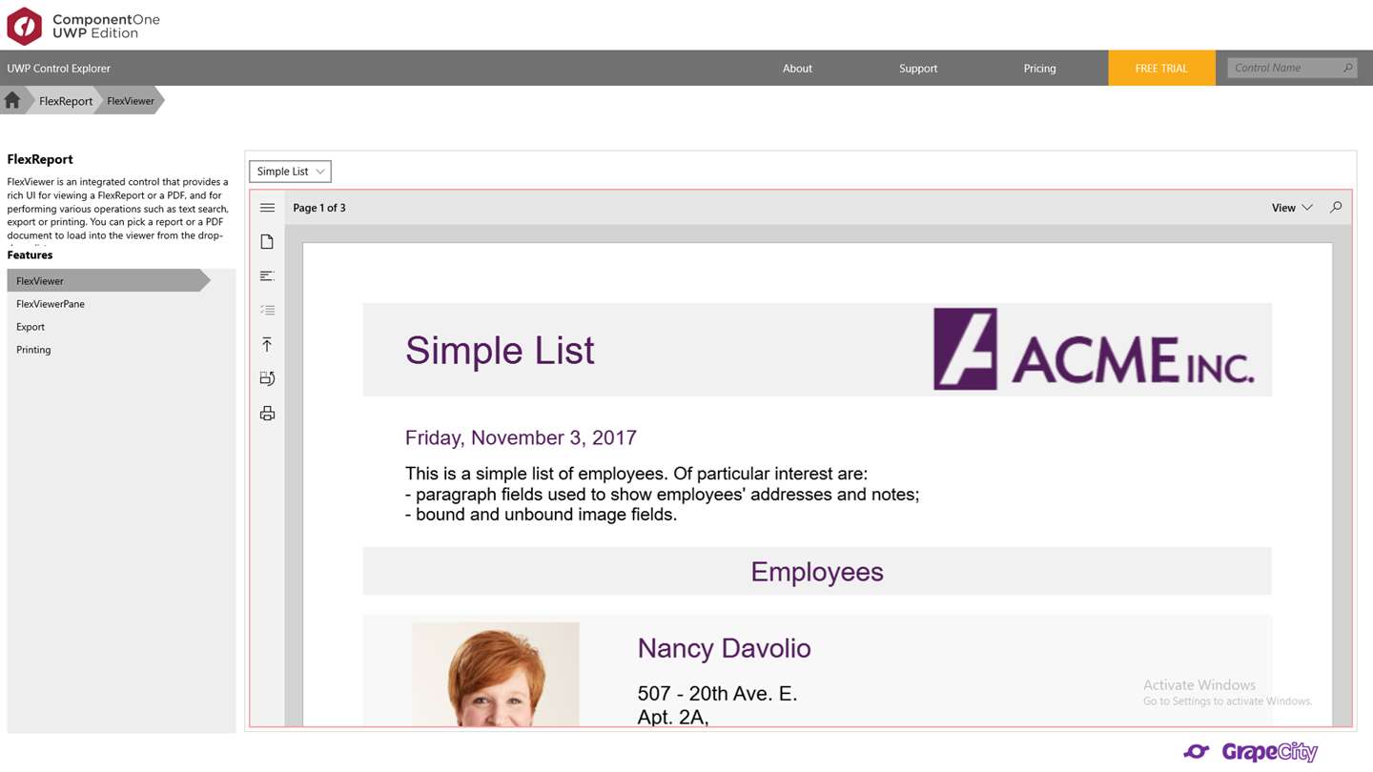Viewport: 1373px width, 772px height.
Task: Click the Employees section heading
Action: 817,572
